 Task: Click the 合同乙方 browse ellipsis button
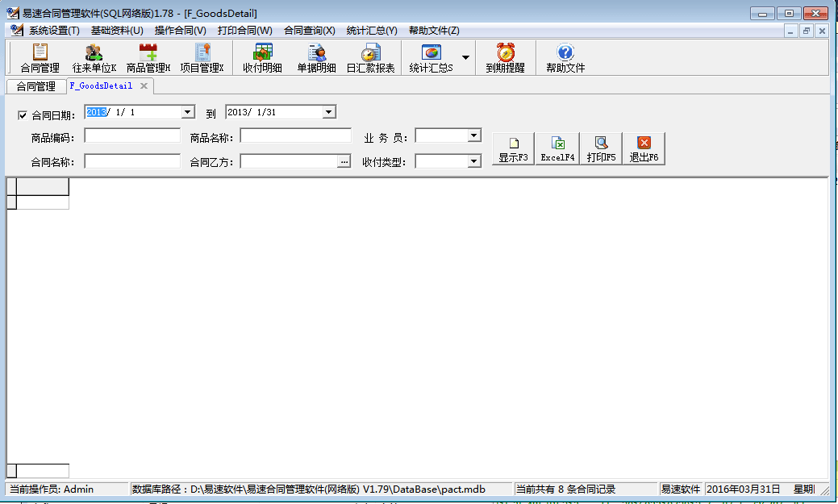pyautogui.click(x=344, y=161)
